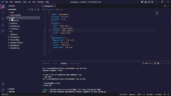The width and height of the screenshot is (171, 96).
Task: Open the Run and Debug view
Action: click(3, 25)
